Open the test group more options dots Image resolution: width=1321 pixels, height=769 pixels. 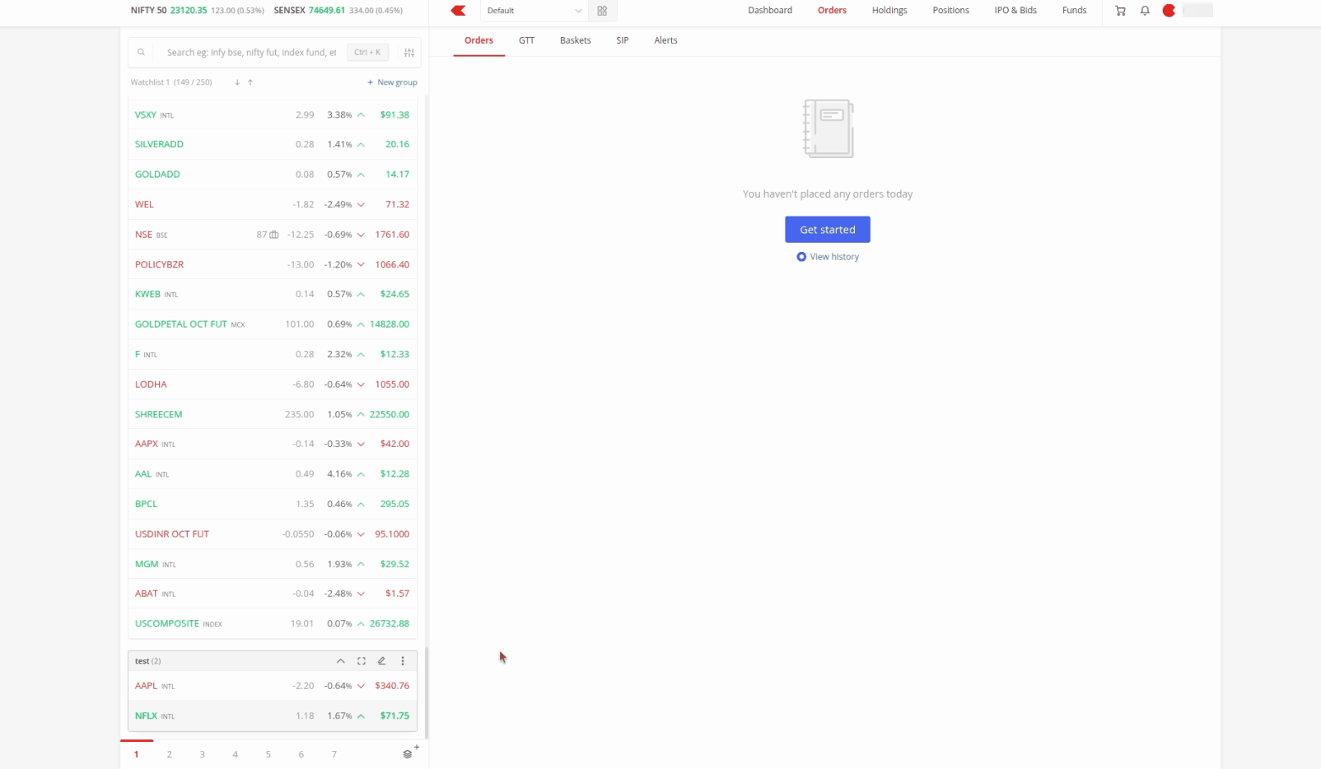click(403, 661)
